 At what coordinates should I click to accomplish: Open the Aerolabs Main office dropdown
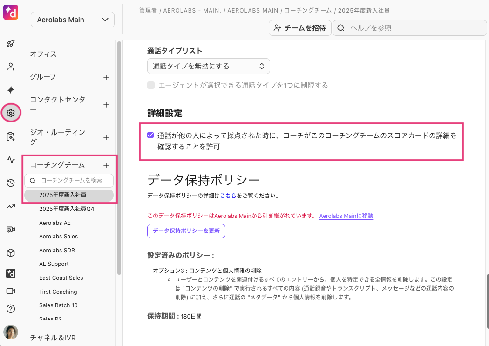point(73,20)
